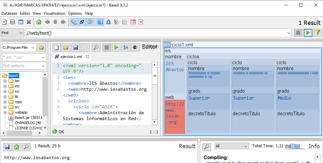Toggle the Editor panel visibility button
The width and height of the screenshot is (323, 163).
coord(74,22)
